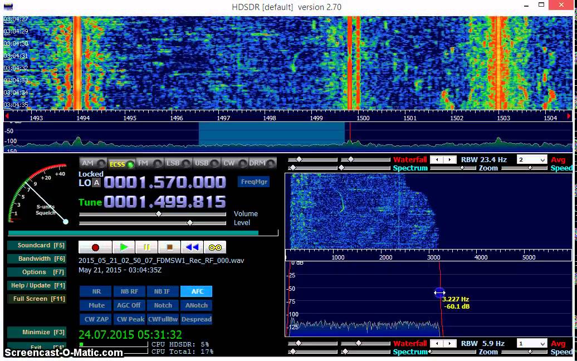This screenshot has width=577, height=361.
Task: Select FM demodulation mode
Action: click(x=150, y=163)
